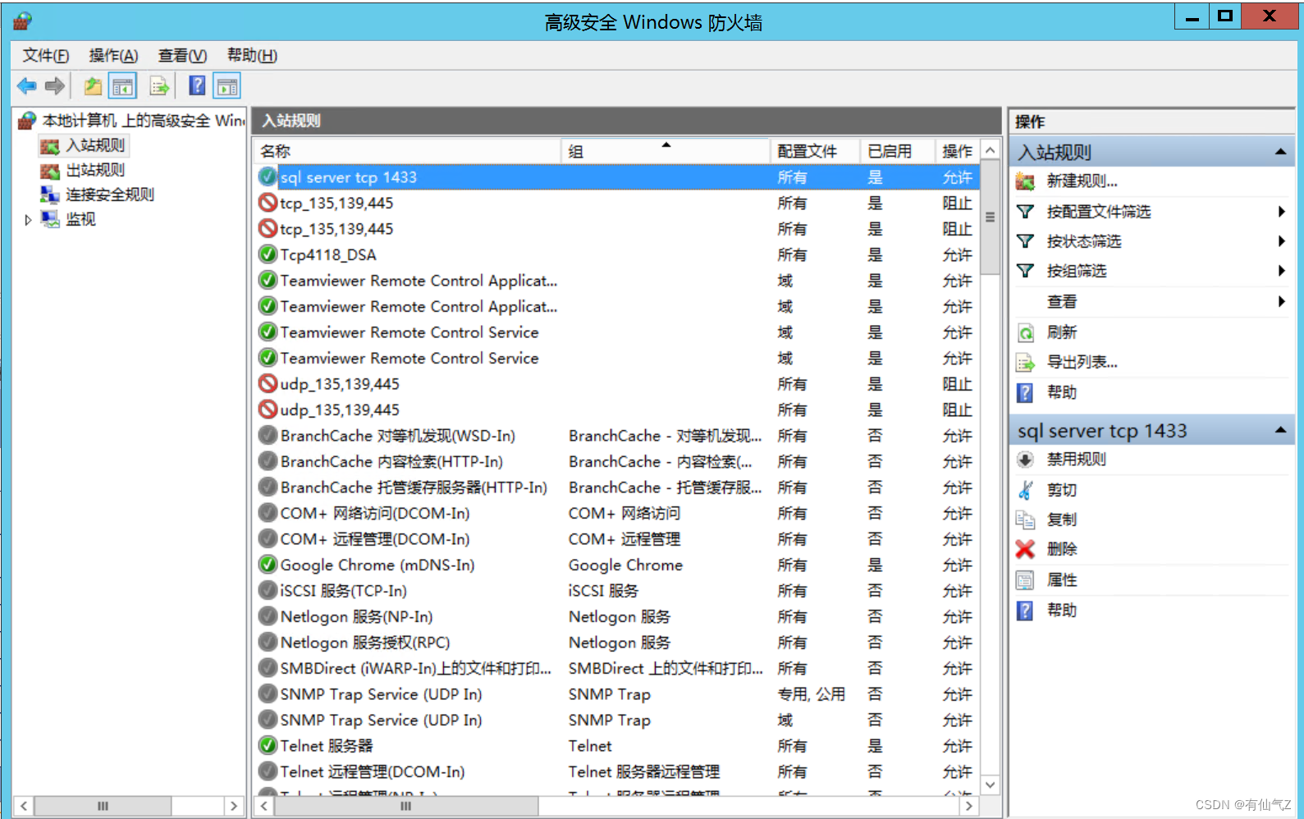Click the tree pane horizontal scrollbar thumb
1304x819 pixels.
103,806
